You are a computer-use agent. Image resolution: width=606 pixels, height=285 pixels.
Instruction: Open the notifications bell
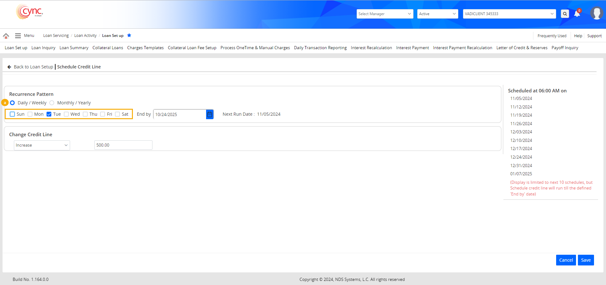(577, 14)
